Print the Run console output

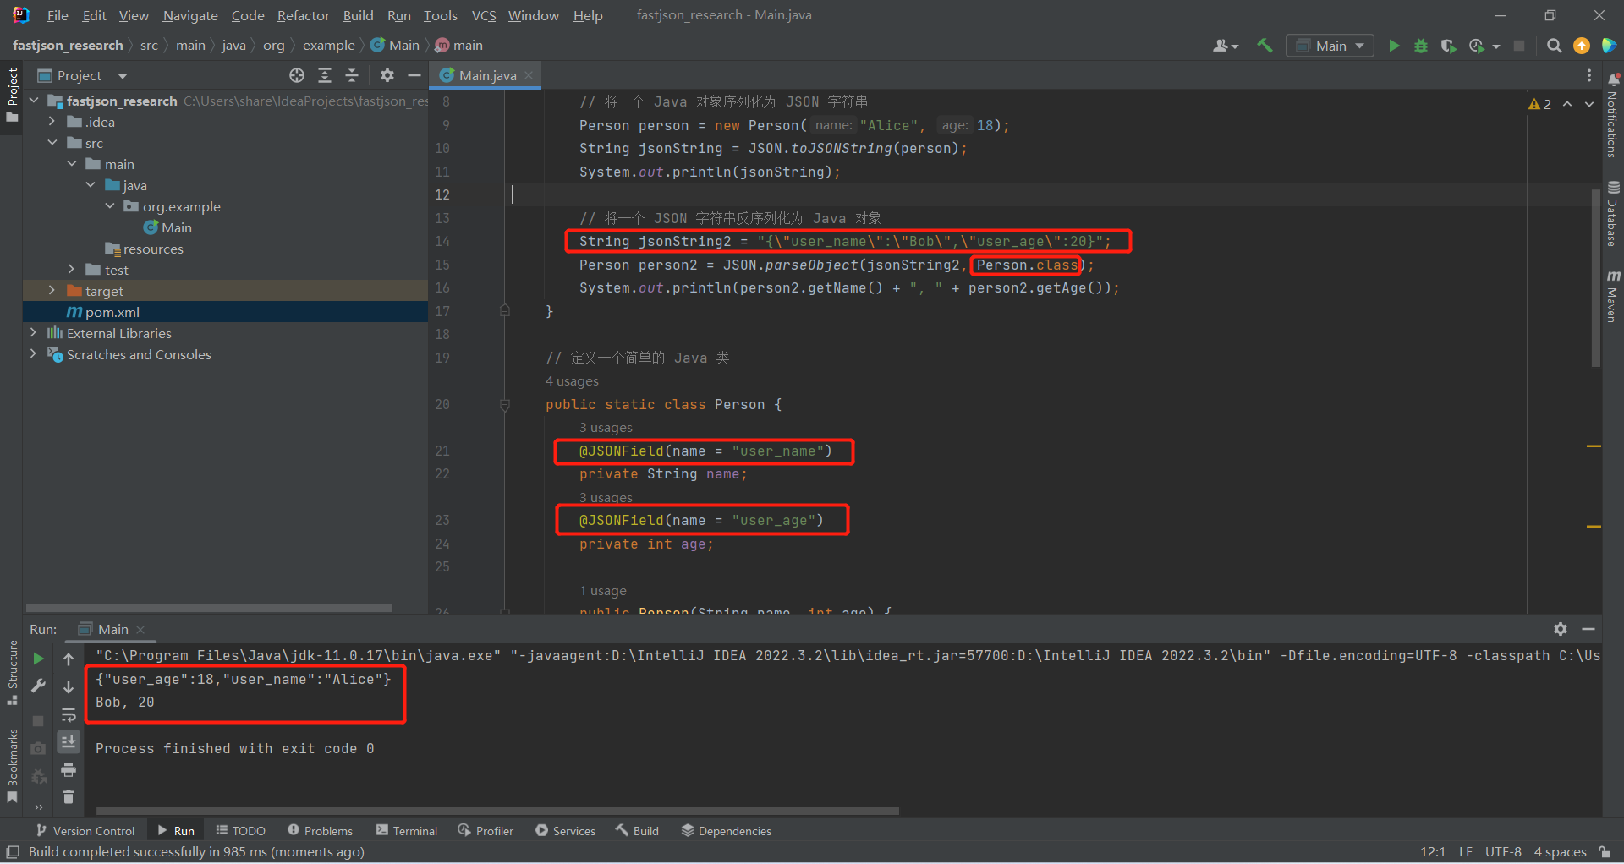click(x=69, y=769)
